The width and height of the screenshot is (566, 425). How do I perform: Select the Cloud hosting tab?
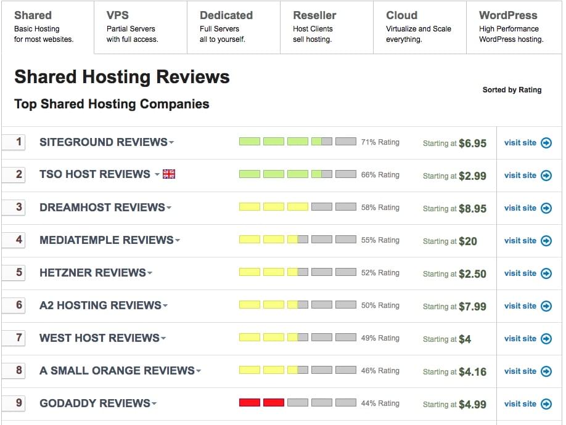419,26
